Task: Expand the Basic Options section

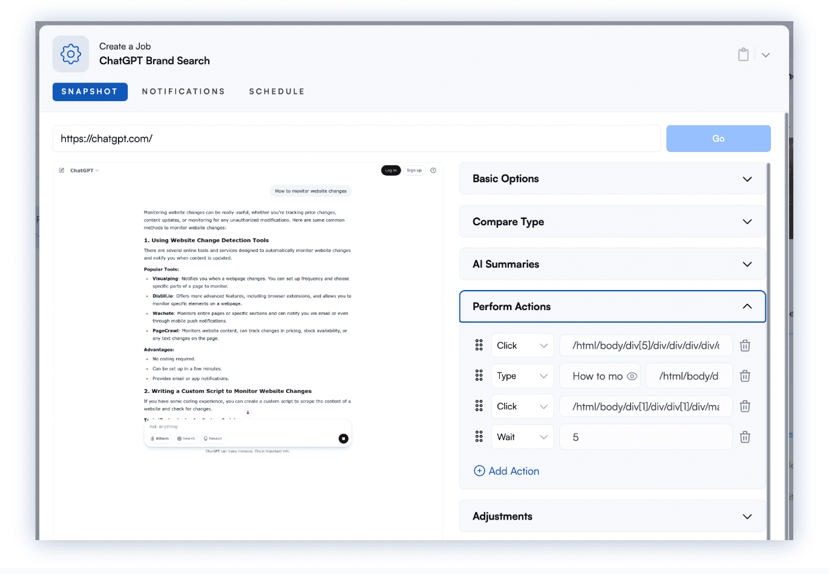Action: [612, 179]
